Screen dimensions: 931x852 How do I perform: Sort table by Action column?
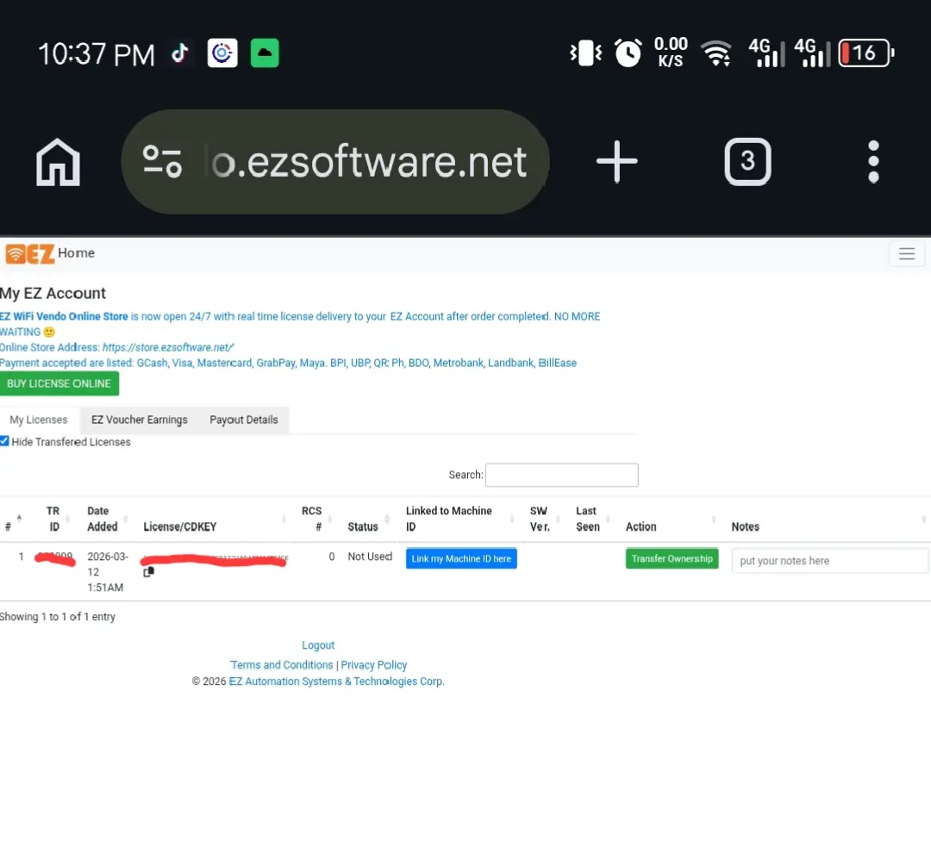(671, 519)
